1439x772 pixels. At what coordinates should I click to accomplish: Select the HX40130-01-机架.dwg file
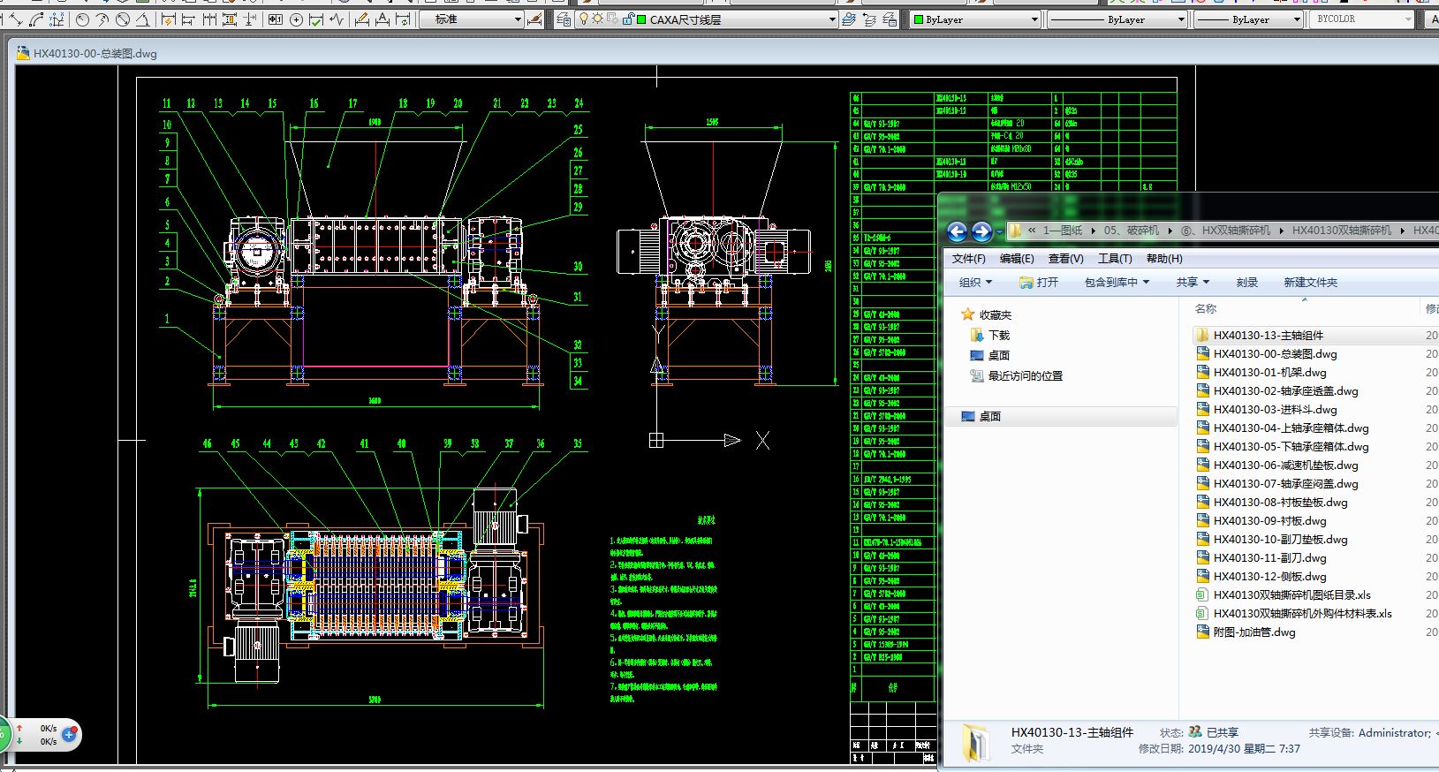tap(1269, 373)
